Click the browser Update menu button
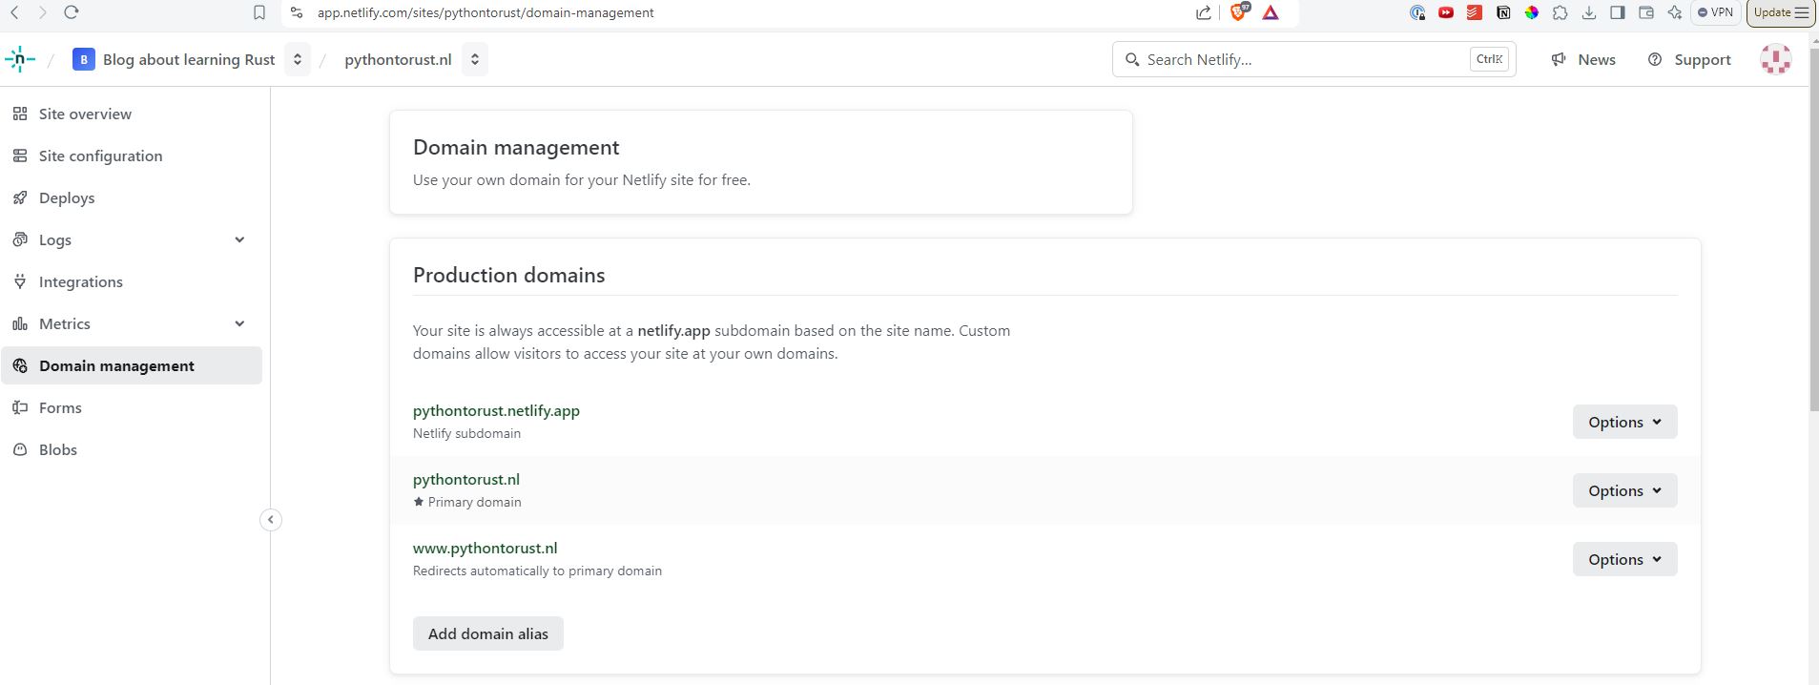Viewport: 1819px width, 685px height. point(1781,12)
